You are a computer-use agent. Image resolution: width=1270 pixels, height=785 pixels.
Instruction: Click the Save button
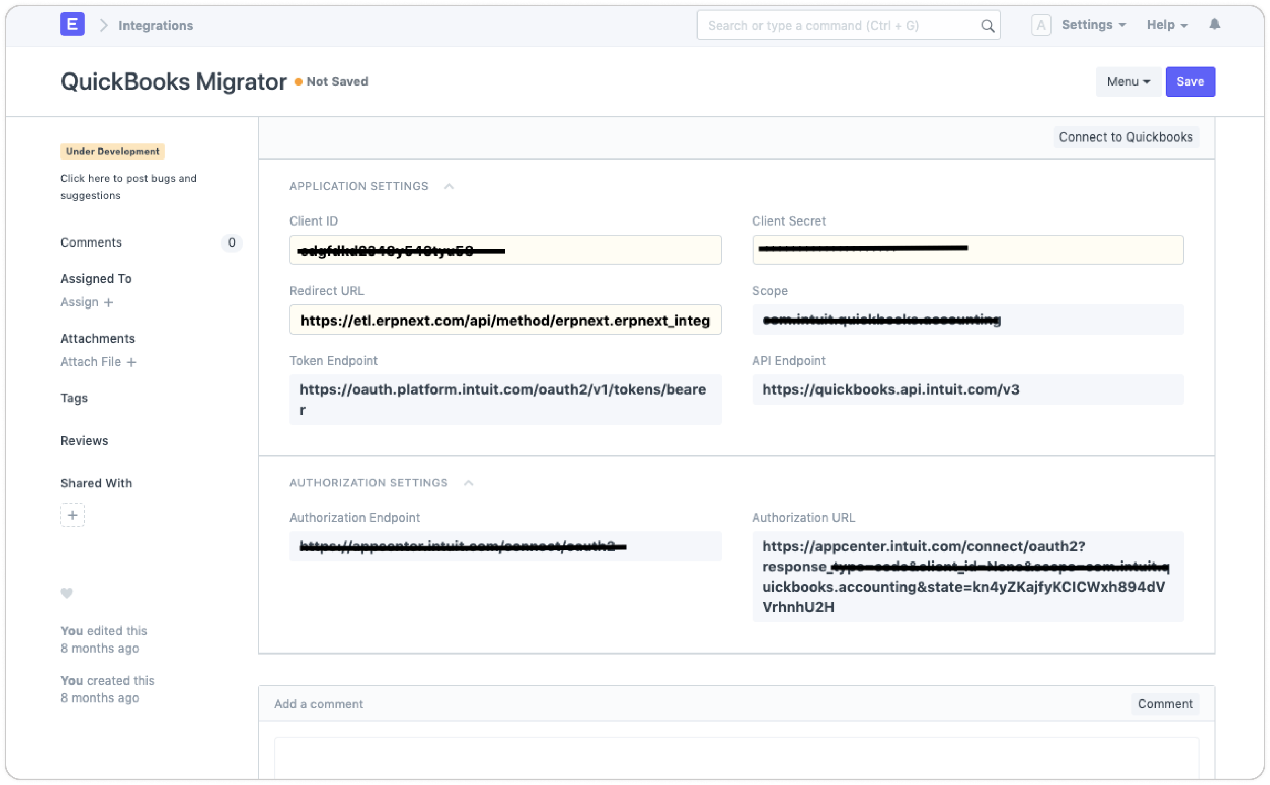[1190, 81]
